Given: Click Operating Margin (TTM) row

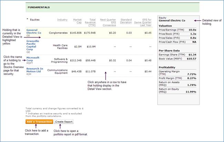Looking at the screenshot, I should (177, 73).
